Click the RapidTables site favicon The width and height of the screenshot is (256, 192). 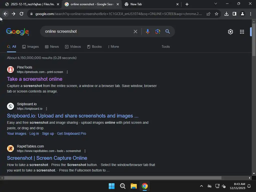(10, 148)
